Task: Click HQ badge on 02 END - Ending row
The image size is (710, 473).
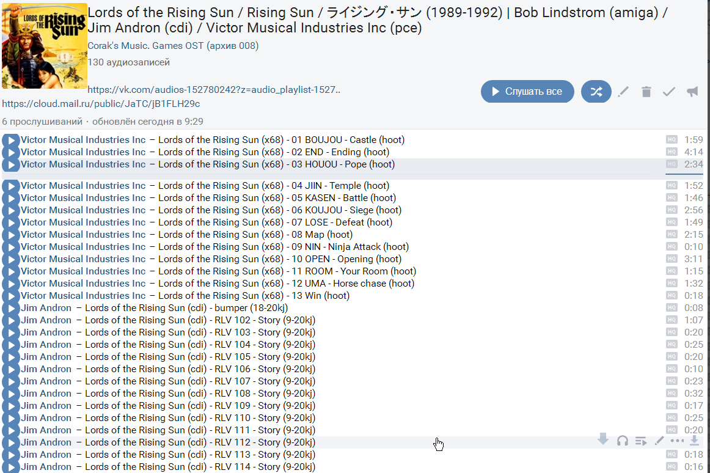Action: (x=672, y=152)
